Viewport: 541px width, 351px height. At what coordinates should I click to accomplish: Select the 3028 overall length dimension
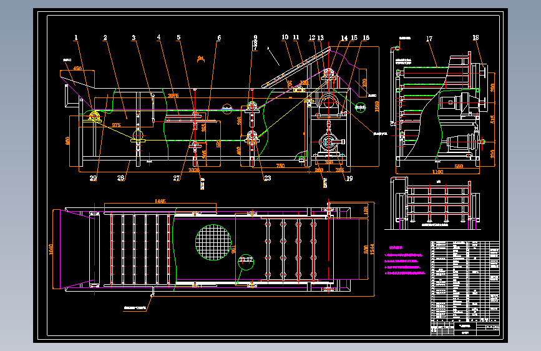pos(193,170)
